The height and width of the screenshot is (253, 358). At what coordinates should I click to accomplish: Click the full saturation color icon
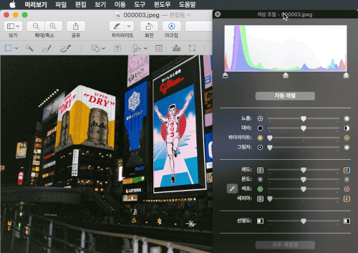347,170
